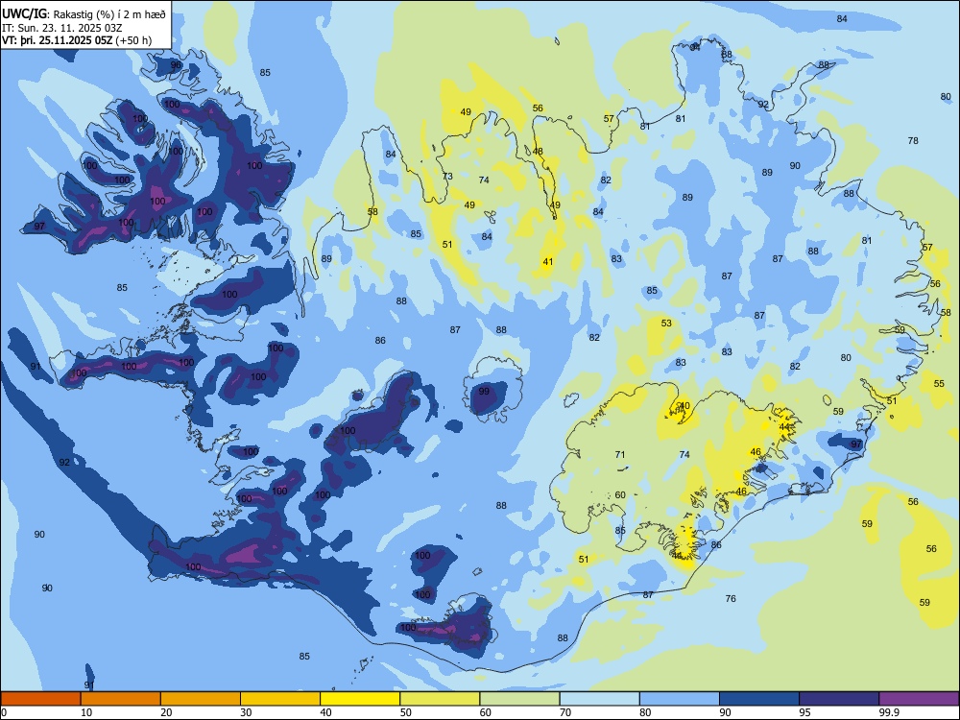Image resolution: width=960 pixels, height=720 pixels.
Task: Click the humidity value 96 on the map
Action: coord(176,65)
